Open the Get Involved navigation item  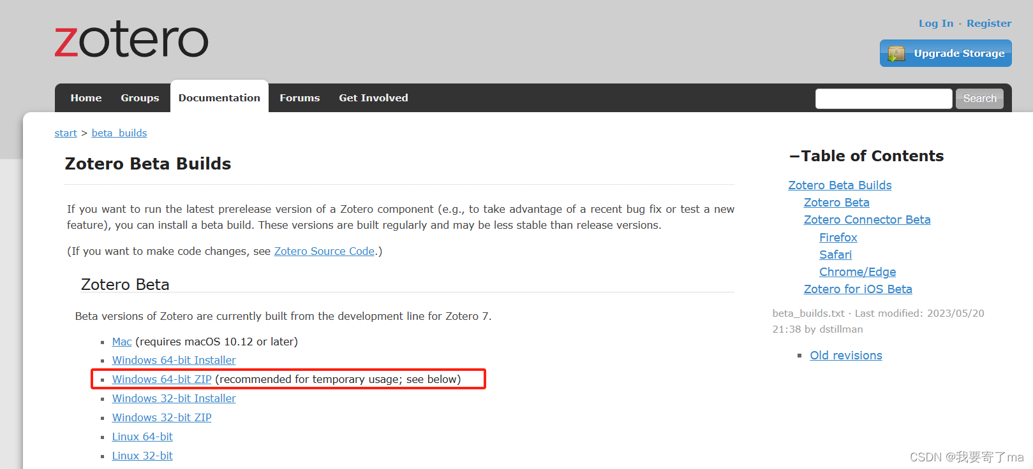coord(373,97)
